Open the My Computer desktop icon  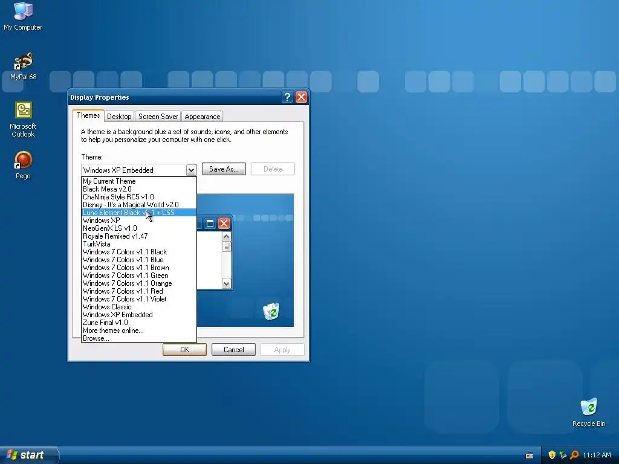23,16
